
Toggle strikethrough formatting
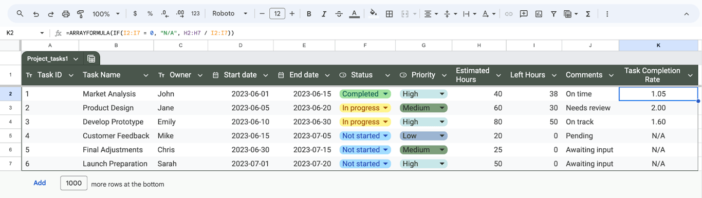(339, 14)
